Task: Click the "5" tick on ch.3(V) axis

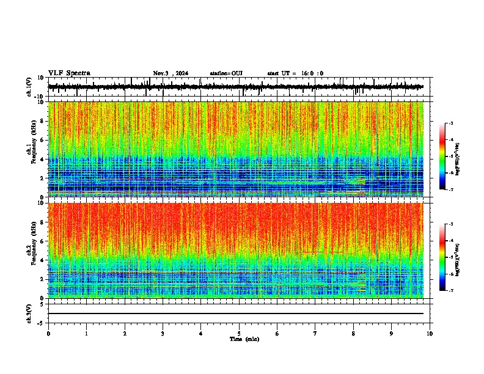Action: (x=42, y=304)
